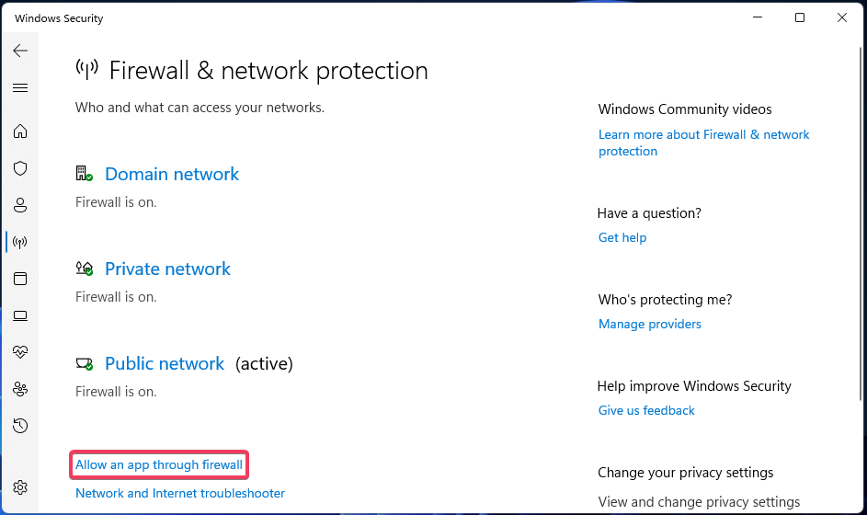
Task: Open the hamburger navigation menu
Action: pos(20,88)
